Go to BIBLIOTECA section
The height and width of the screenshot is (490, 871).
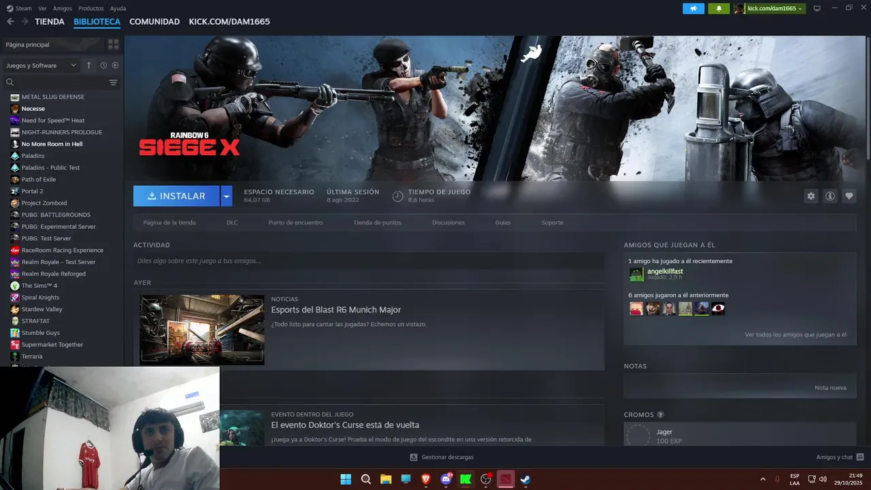97,22
